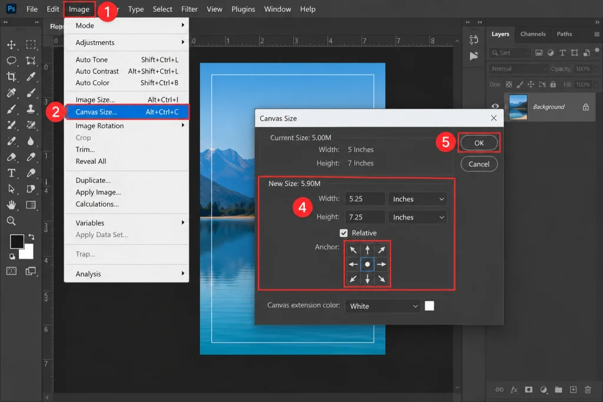Screen dimensions: 603x402
Task: Open the Layers panel hamburger menu
Action: [597, 34]
